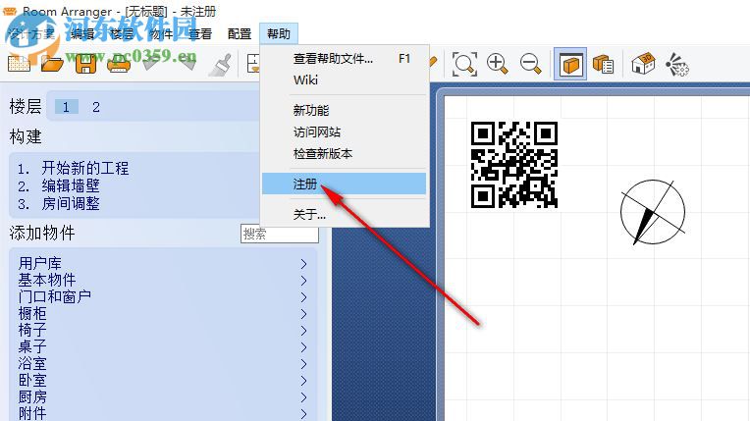Click the render settings light-and-gear icon
This screenshot has width=750, height=421.
676,65
